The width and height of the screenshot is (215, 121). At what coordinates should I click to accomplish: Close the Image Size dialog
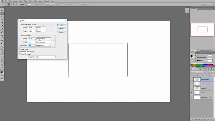(66, 21)
